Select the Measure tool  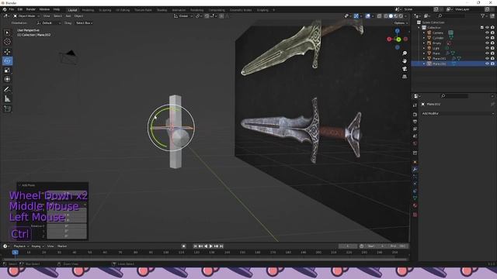coord(7,99)
